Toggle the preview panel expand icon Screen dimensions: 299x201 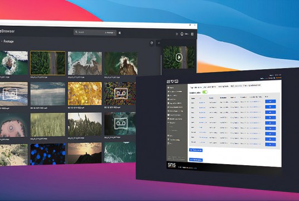click(x=159, y=43)
